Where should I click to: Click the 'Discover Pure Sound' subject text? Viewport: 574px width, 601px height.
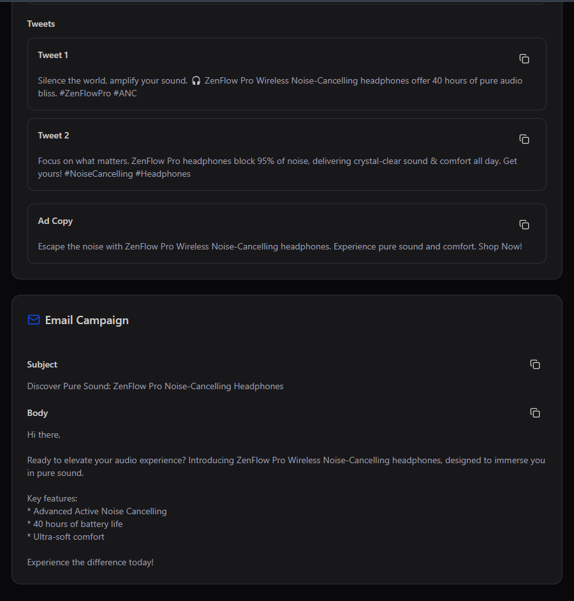69,387
